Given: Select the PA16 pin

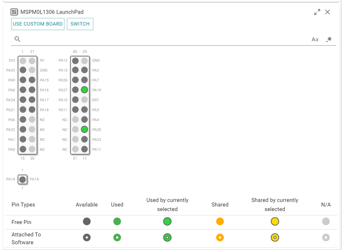Looking at the screenshot, I should pos(32,90).
